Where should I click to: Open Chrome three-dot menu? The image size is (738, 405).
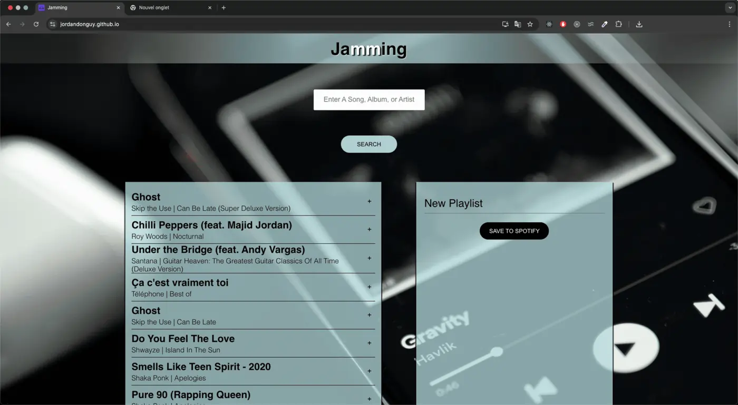730,24
